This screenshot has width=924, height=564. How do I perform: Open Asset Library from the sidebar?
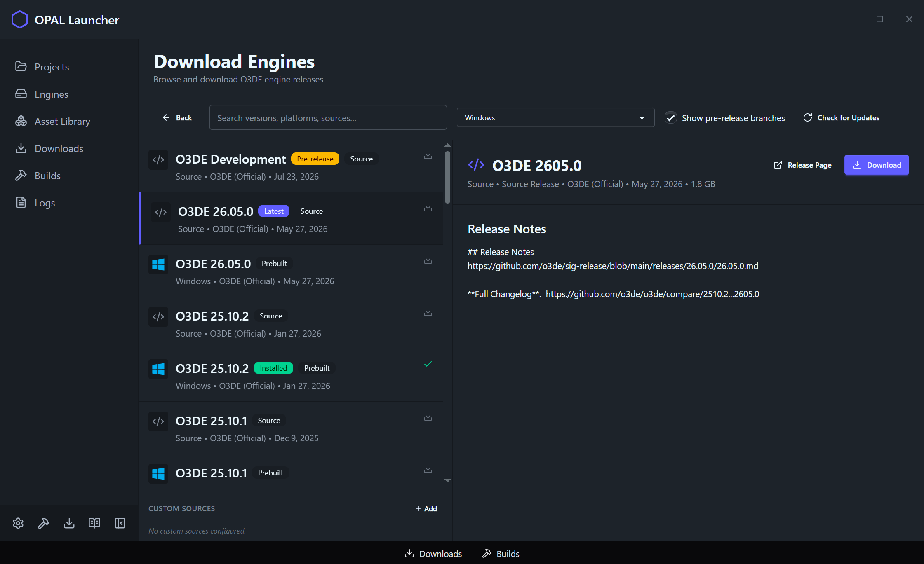(x=52, y=121)
